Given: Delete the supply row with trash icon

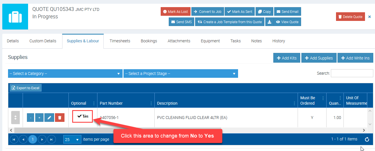Looking at the screenshot, I should [x=60, y=118].
